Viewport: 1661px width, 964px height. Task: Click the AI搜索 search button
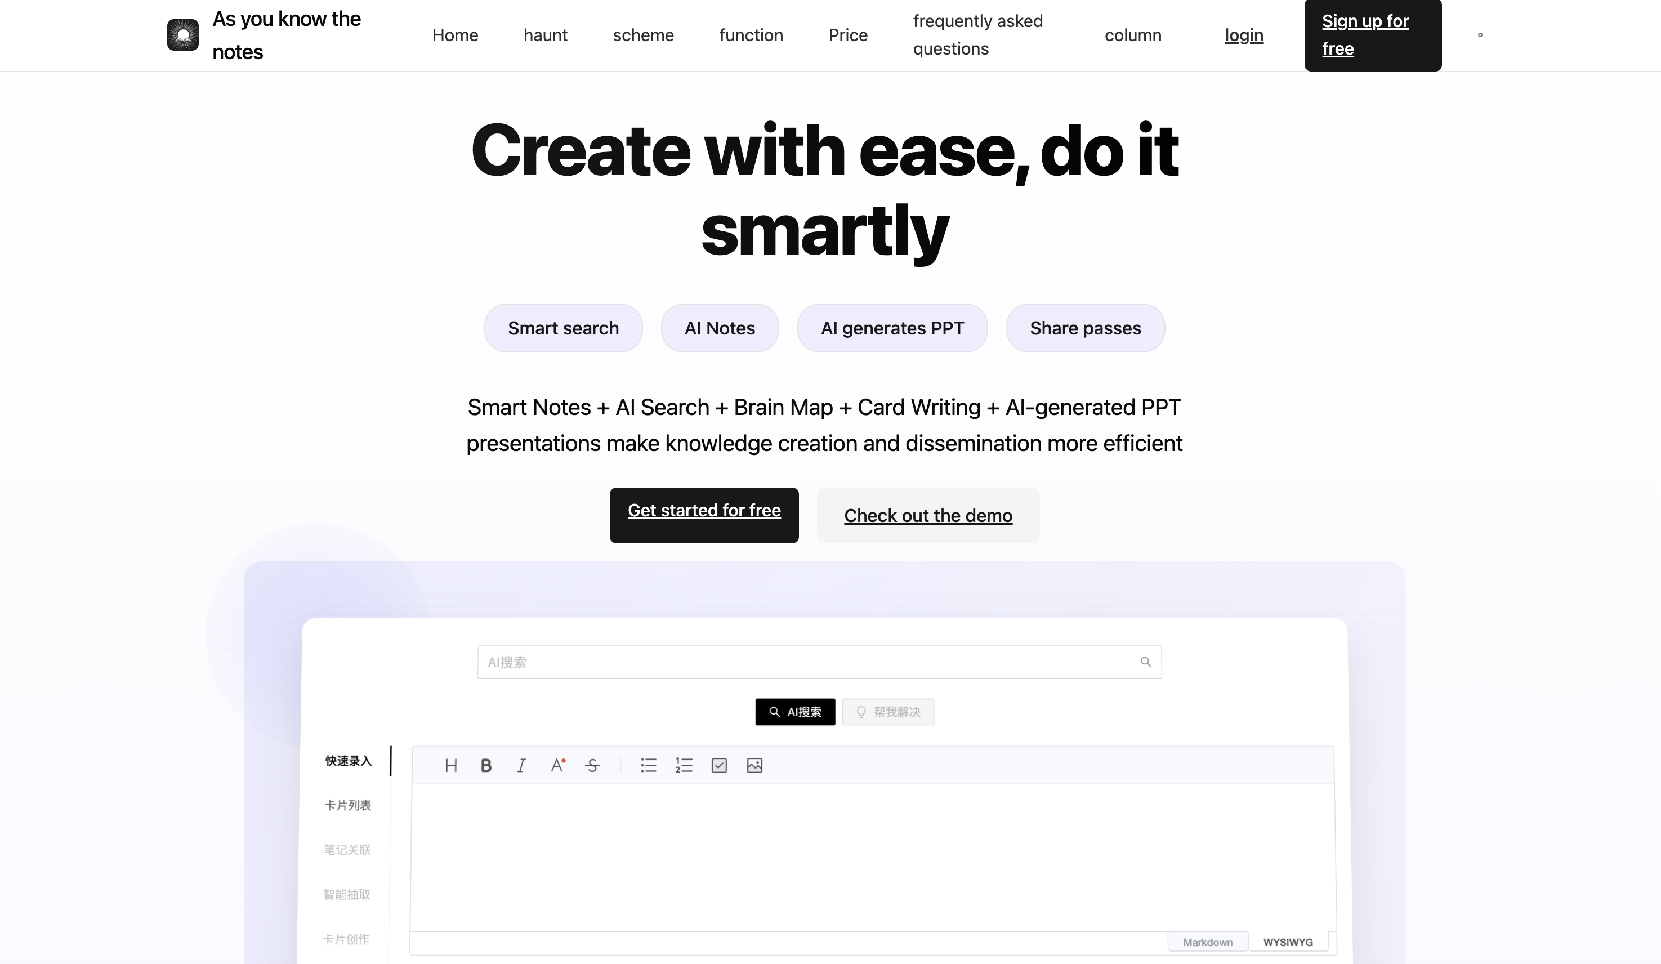pyautogui.click(x=795, y=712)
